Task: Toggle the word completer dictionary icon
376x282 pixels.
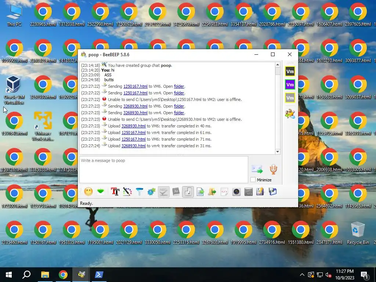Action: 176,192
